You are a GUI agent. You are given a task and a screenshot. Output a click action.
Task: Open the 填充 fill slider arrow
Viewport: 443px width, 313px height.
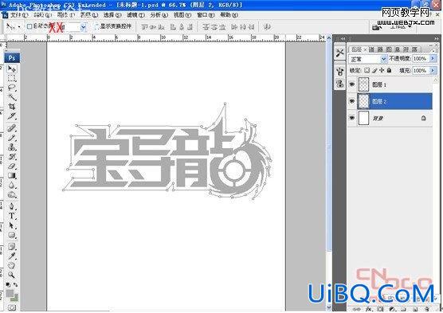[x=433, y=70]
